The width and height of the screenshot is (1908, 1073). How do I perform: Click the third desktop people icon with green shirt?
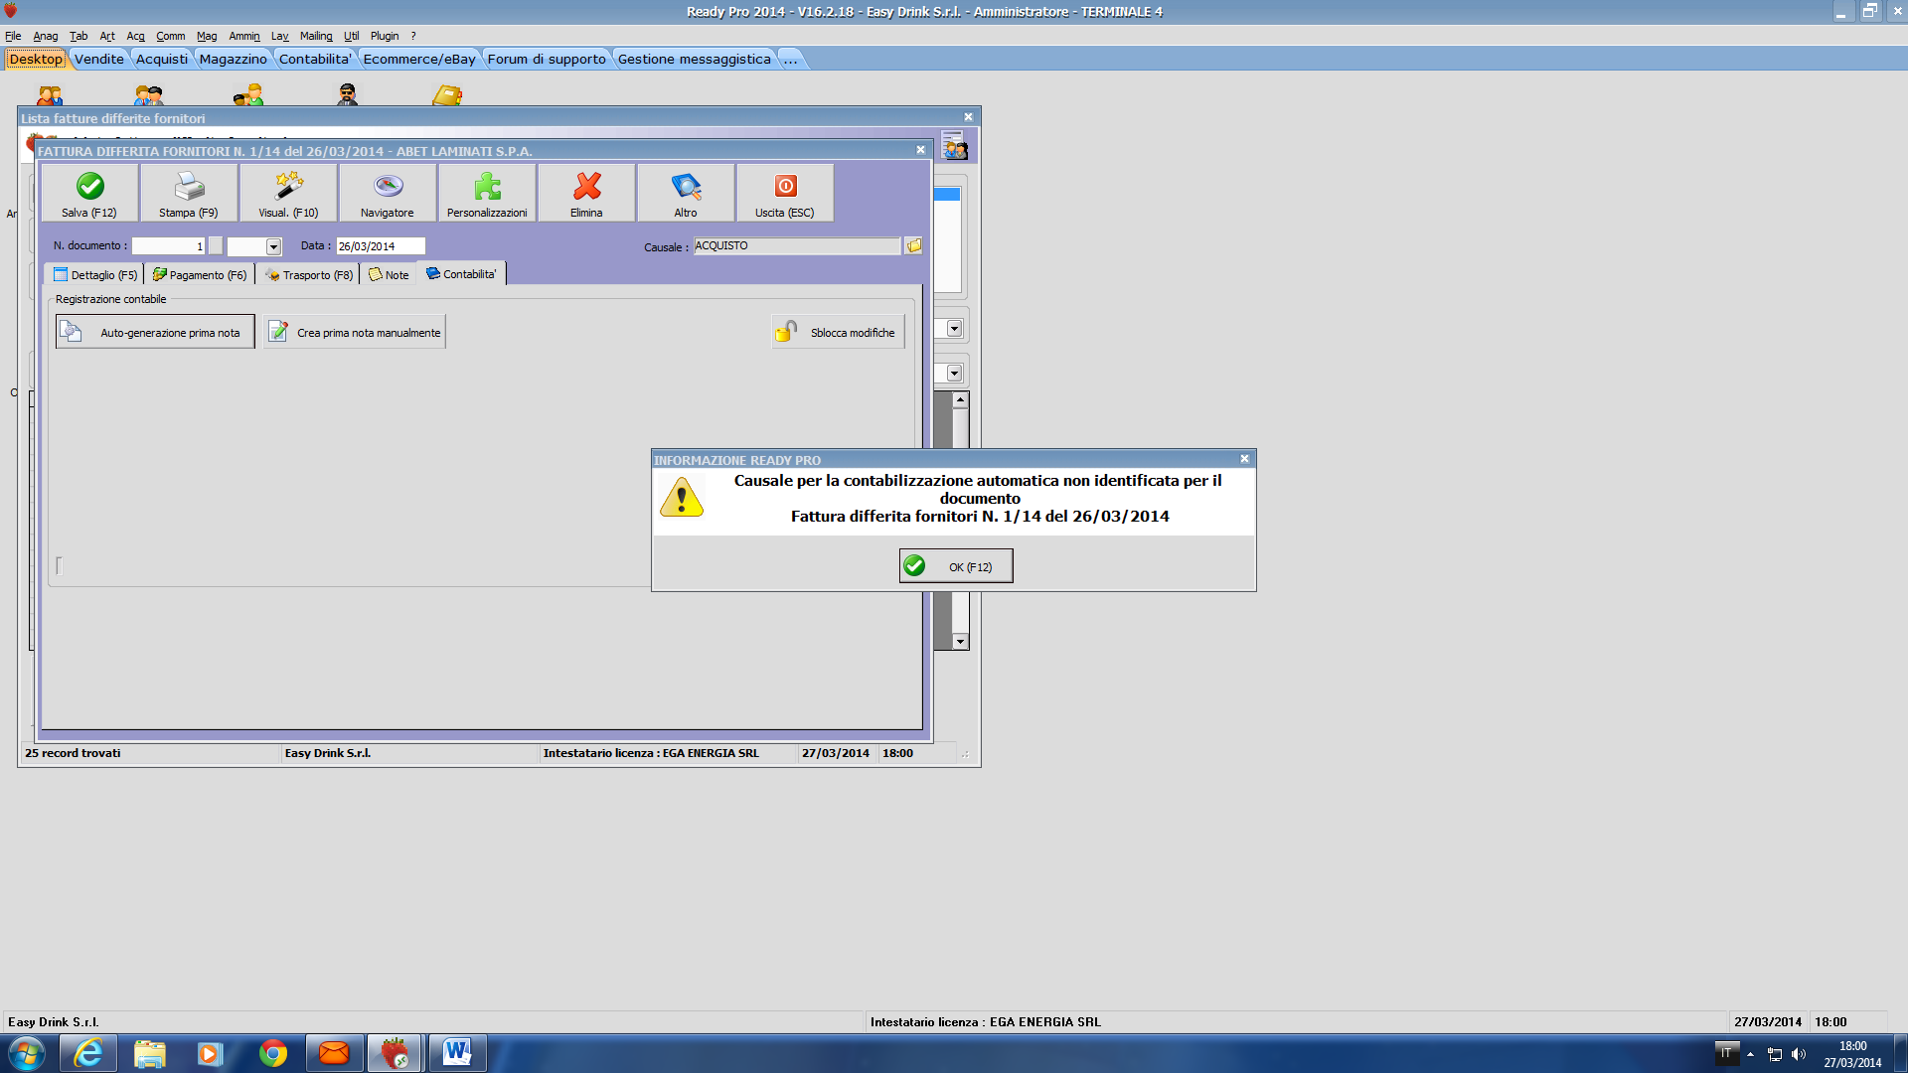[248, 95]
